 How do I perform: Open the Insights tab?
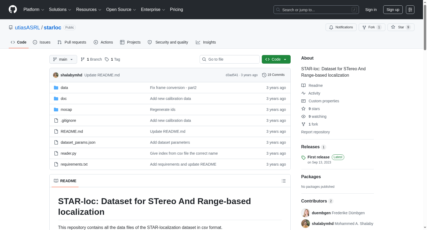206,42
